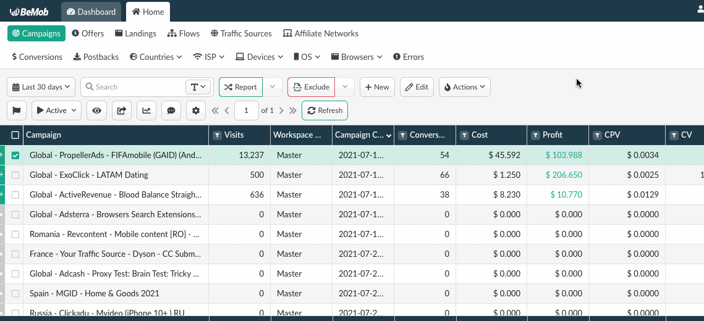Click the speech bubble notes icon
704x321 pixels.
point(171,110)
